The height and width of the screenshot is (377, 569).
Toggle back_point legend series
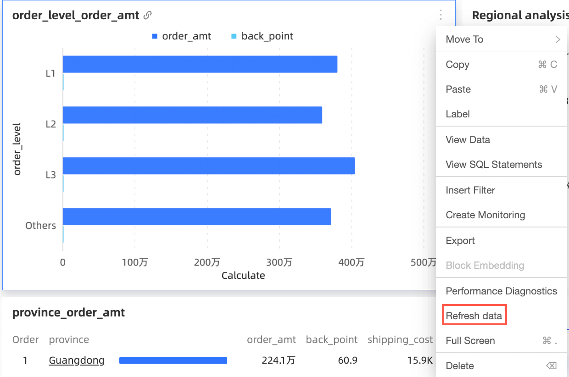262,36
